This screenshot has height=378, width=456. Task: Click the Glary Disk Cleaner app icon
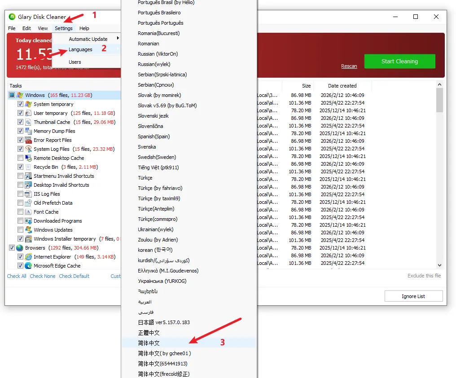(12, 17)
